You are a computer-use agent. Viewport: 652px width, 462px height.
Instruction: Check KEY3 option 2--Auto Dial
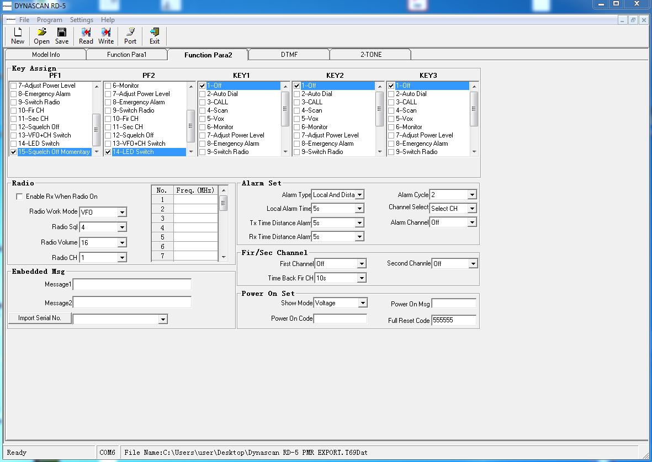(391, 94)
